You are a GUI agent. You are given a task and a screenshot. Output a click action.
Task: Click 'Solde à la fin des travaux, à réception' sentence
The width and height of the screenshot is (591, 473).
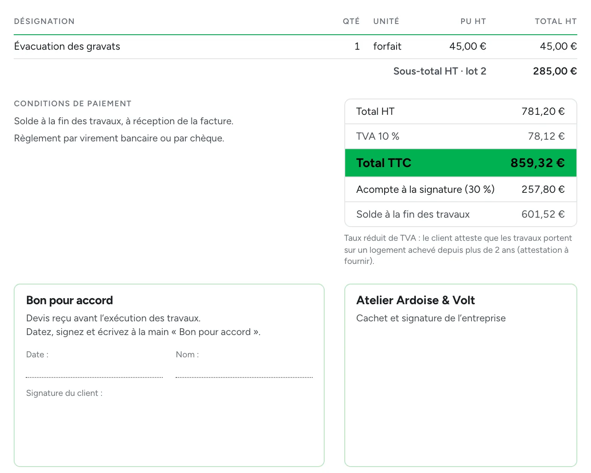[124, 121]
